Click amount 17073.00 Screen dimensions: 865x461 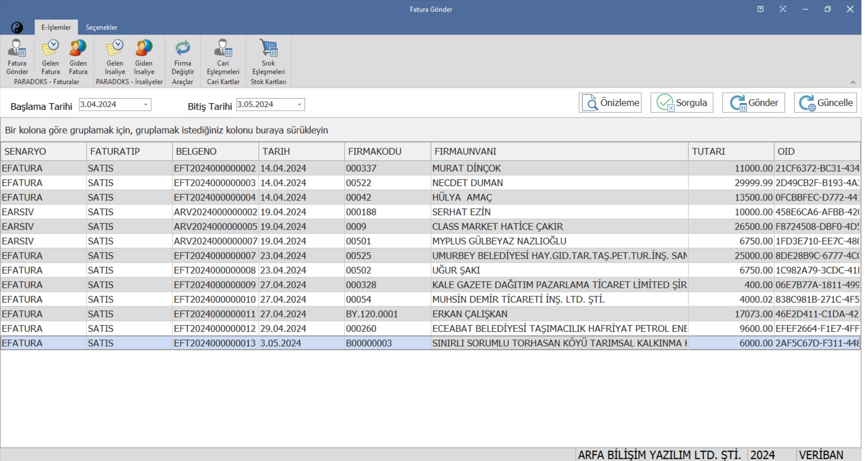(x=731, y=314)
